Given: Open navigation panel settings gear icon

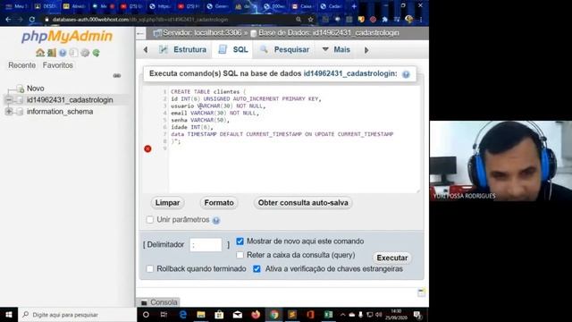Looking at the screenshot, I should 85,53.
